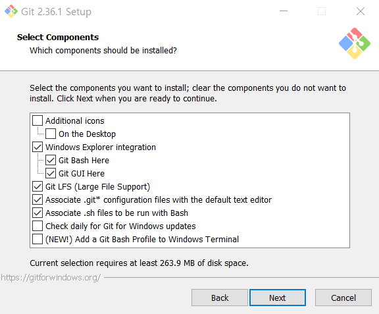Disable Git LFS Large File Support
The image size is (379, 314).
pyautogui.click(x=38, y=186)
